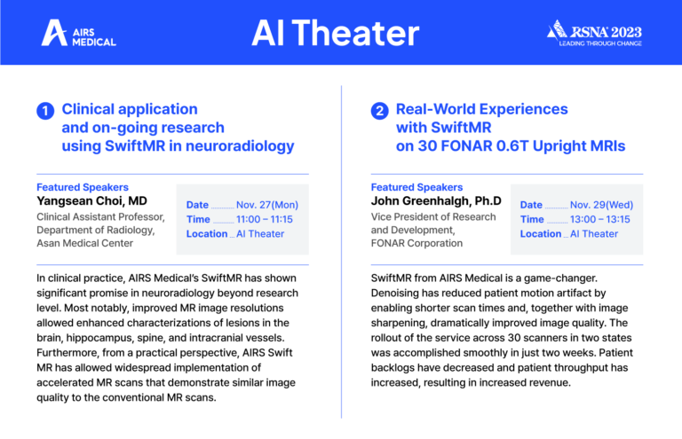This screenshot has width=682, height=439.
Task: Click the AIRS Medical logo
Action: tap(79, 33)
